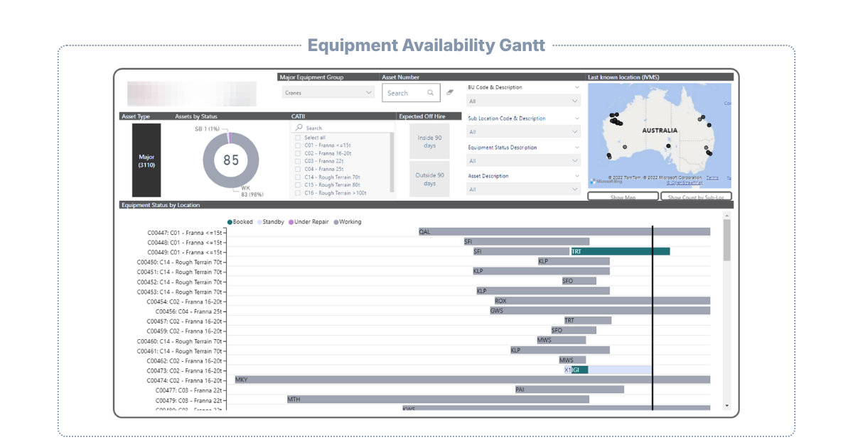Open the BU Code & Description All dropdown

pyautogui.click(x=524, y=101)
